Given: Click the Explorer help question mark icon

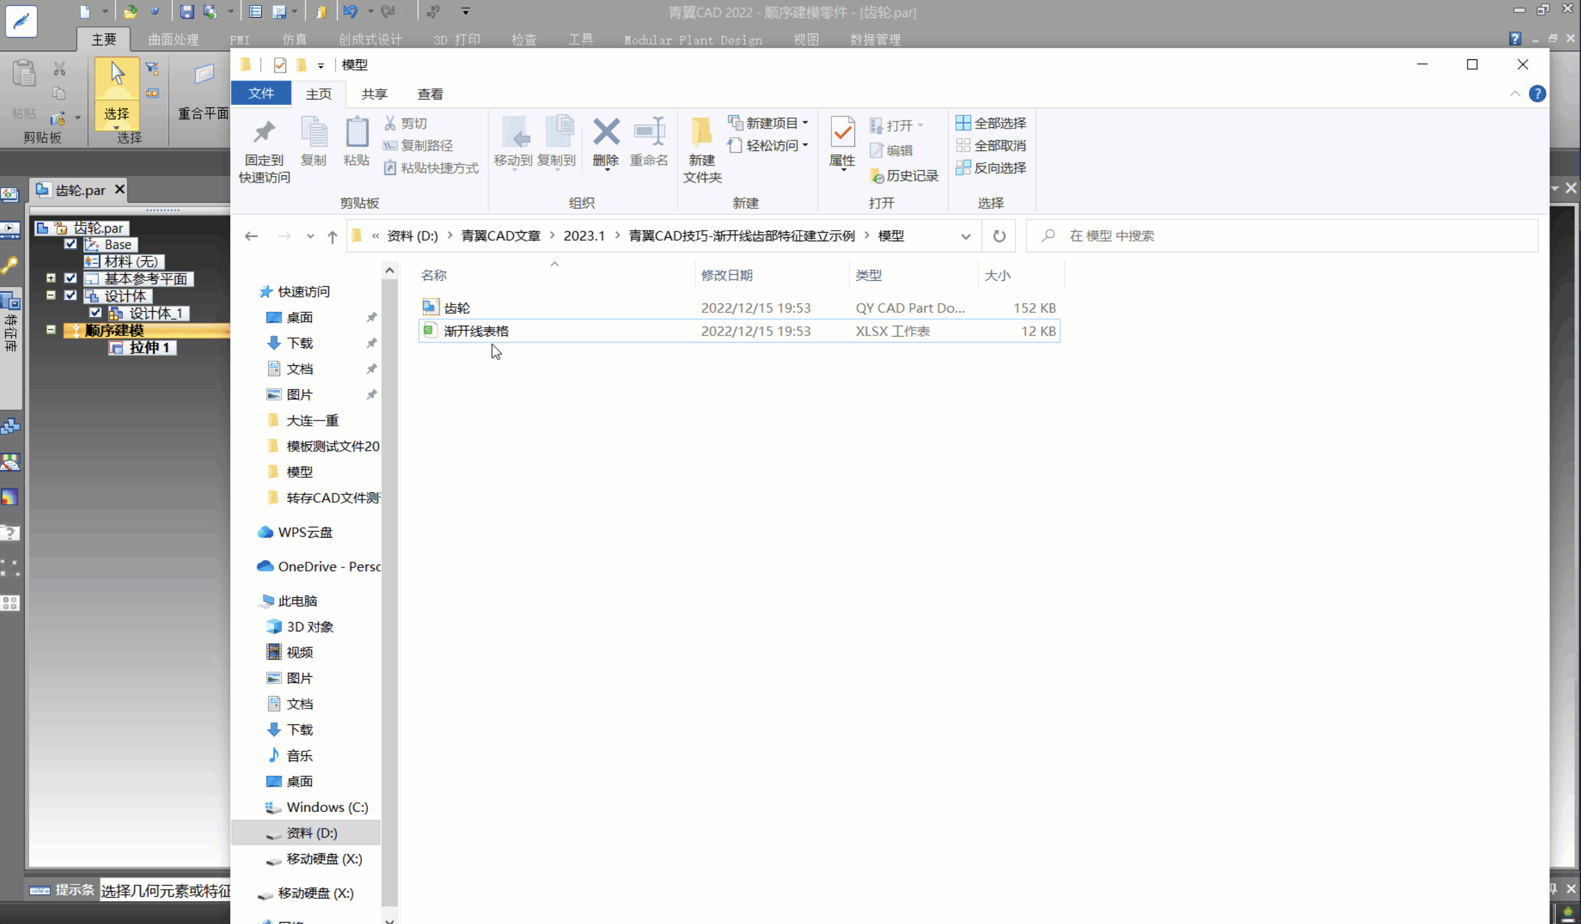Looking at the screenshot, I should (x=1537, y=94).
